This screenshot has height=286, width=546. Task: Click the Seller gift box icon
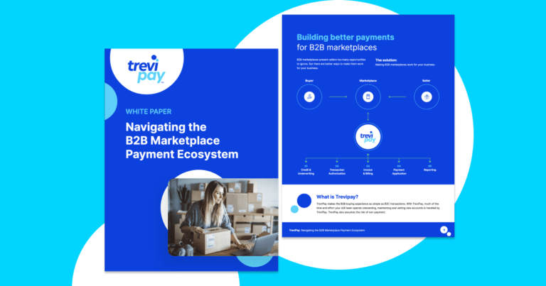click(427, 97)
